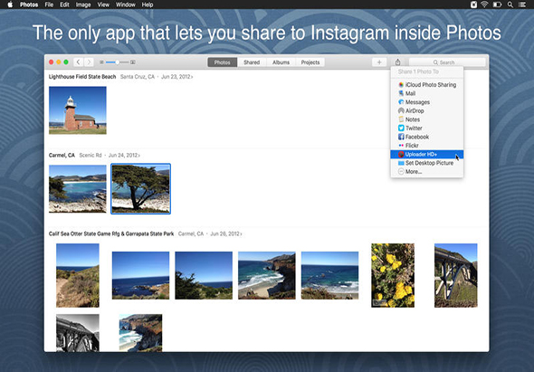Open the Apple menu
Viewport: 534px width, 372px height.
pyautogui.click(x=10, y=5)
